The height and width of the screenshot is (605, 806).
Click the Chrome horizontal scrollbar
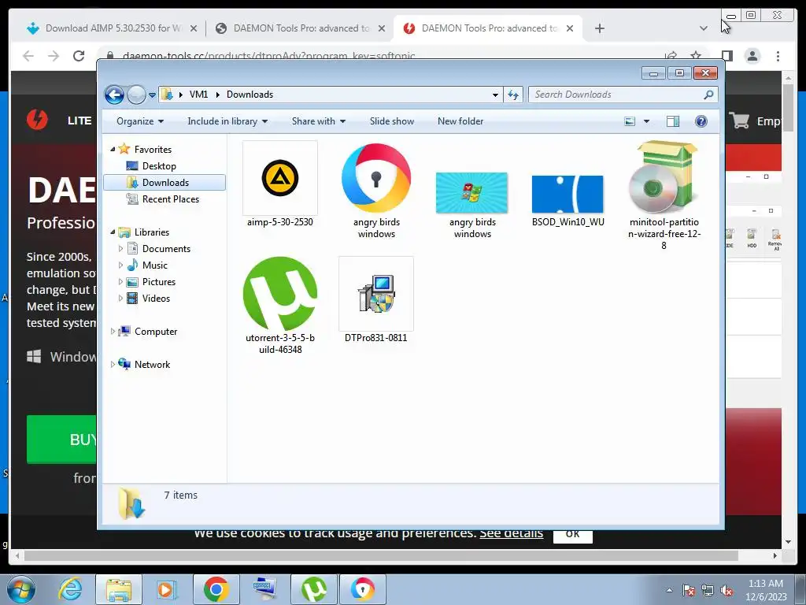click(381, 555)
